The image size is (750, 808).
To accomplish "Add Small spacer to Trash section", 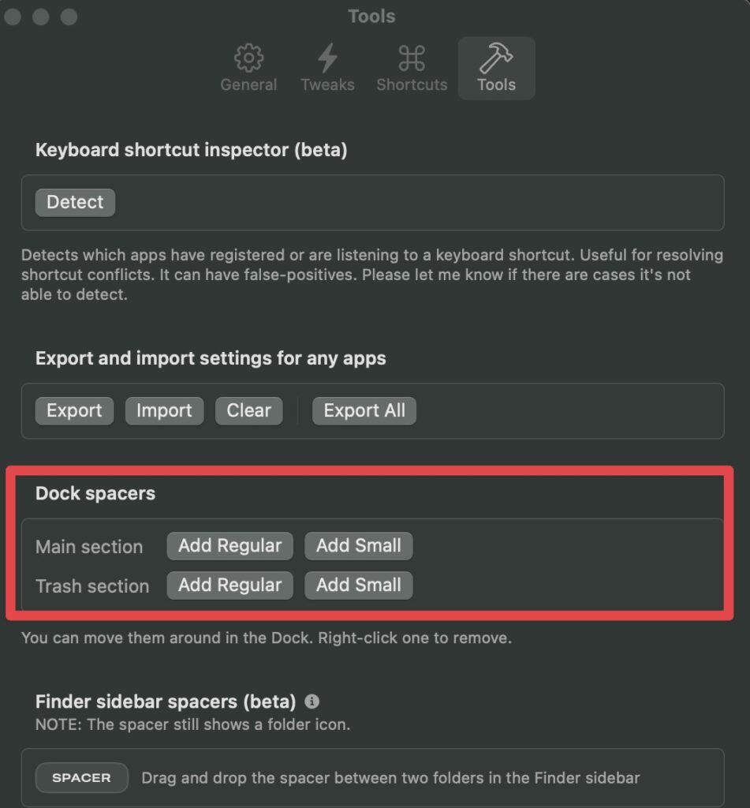I will [x=359, y=585].
